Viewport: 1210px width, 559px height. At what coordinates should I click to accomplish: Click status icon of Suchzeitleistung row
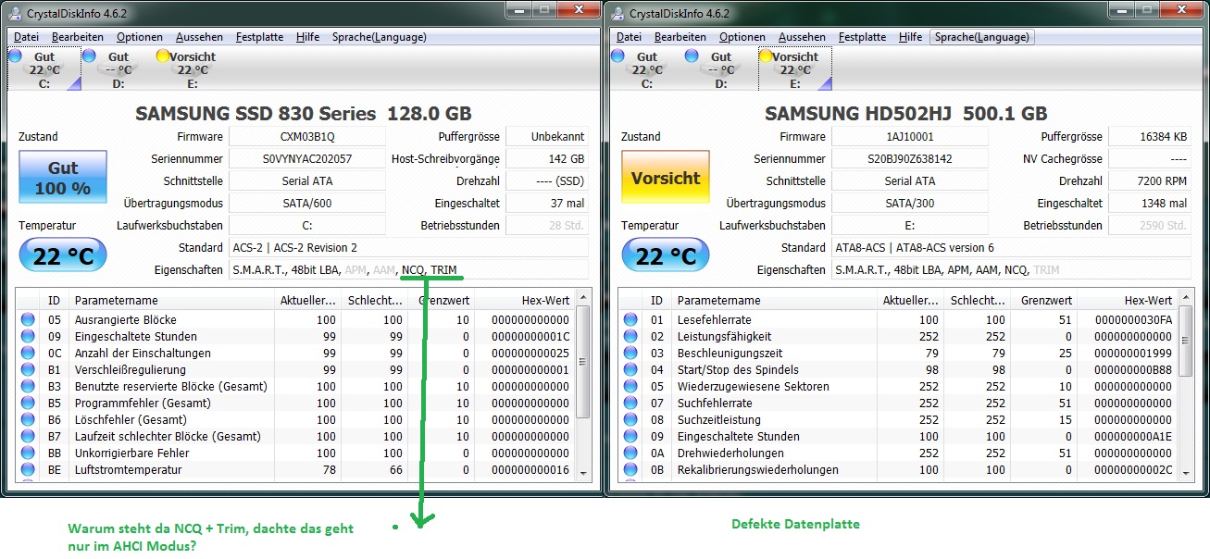(x=630, y=419)
